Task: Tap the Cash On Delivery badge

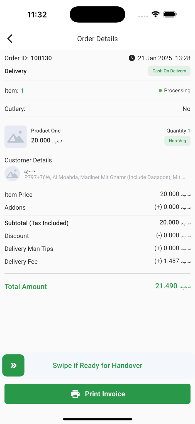Action: [169, 71]
